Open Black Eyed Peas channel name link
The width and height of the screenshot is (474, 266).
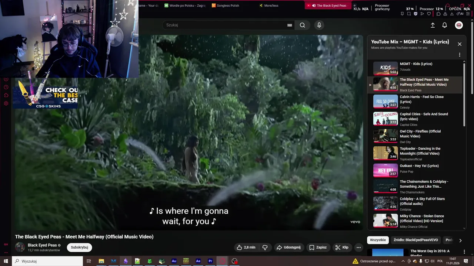42,245
